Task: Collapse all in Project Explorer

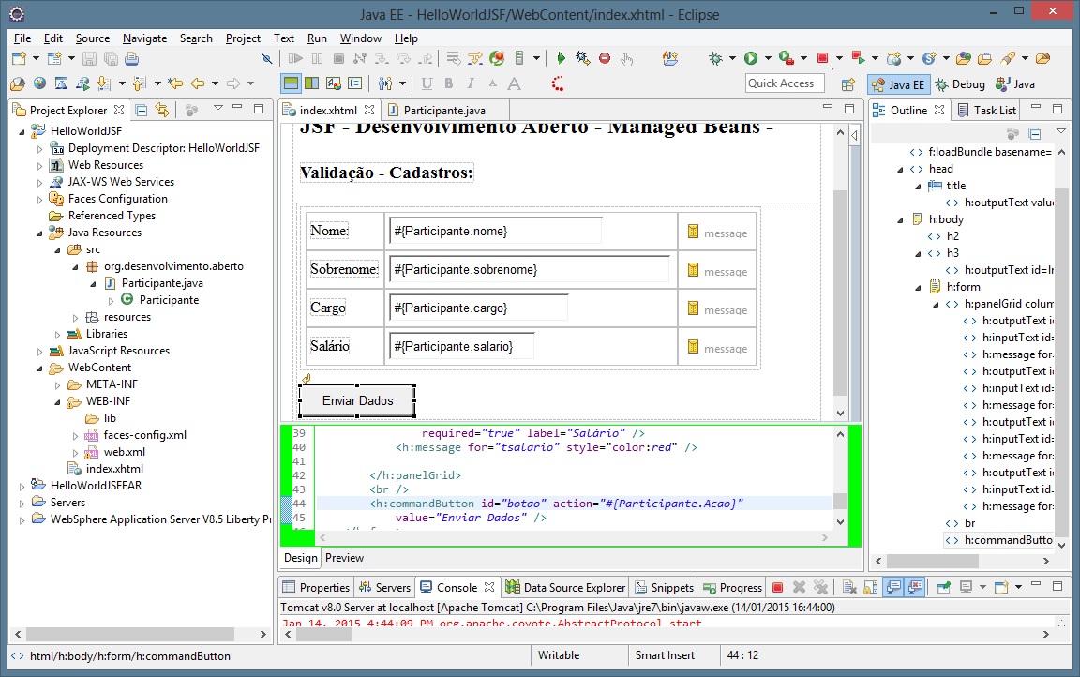Action: click(x=142, y=110)
